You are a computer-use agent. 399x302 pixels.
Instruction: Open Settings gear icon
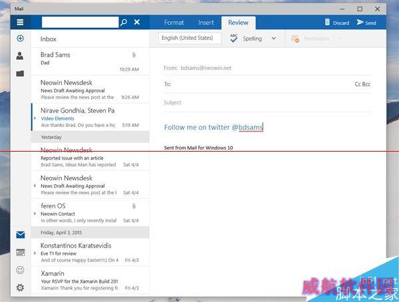20,288
